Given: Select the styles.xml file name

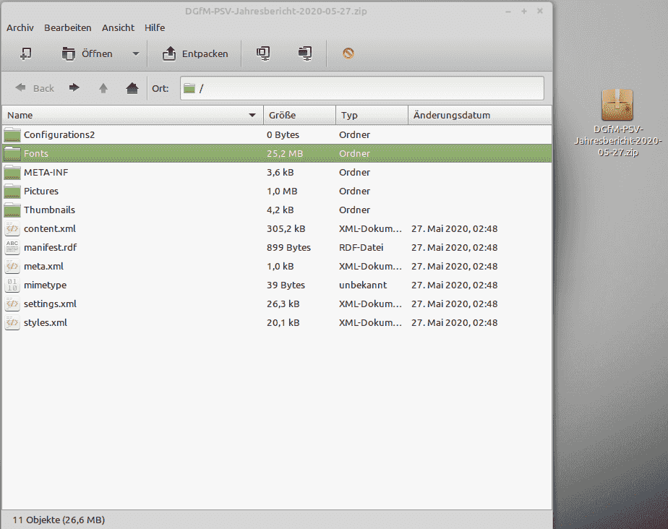Looking at the screenshot, I should pos(46,322).
